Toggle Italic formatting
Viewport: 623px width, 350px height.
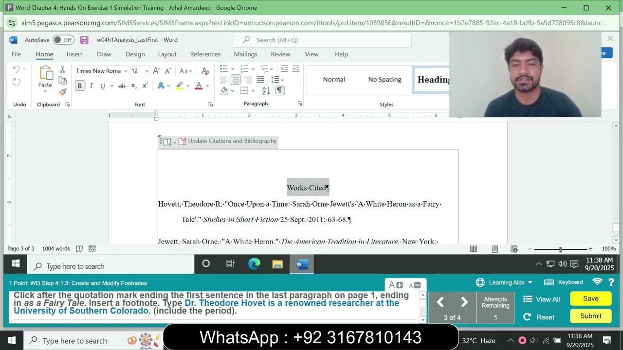click(91, 86)
